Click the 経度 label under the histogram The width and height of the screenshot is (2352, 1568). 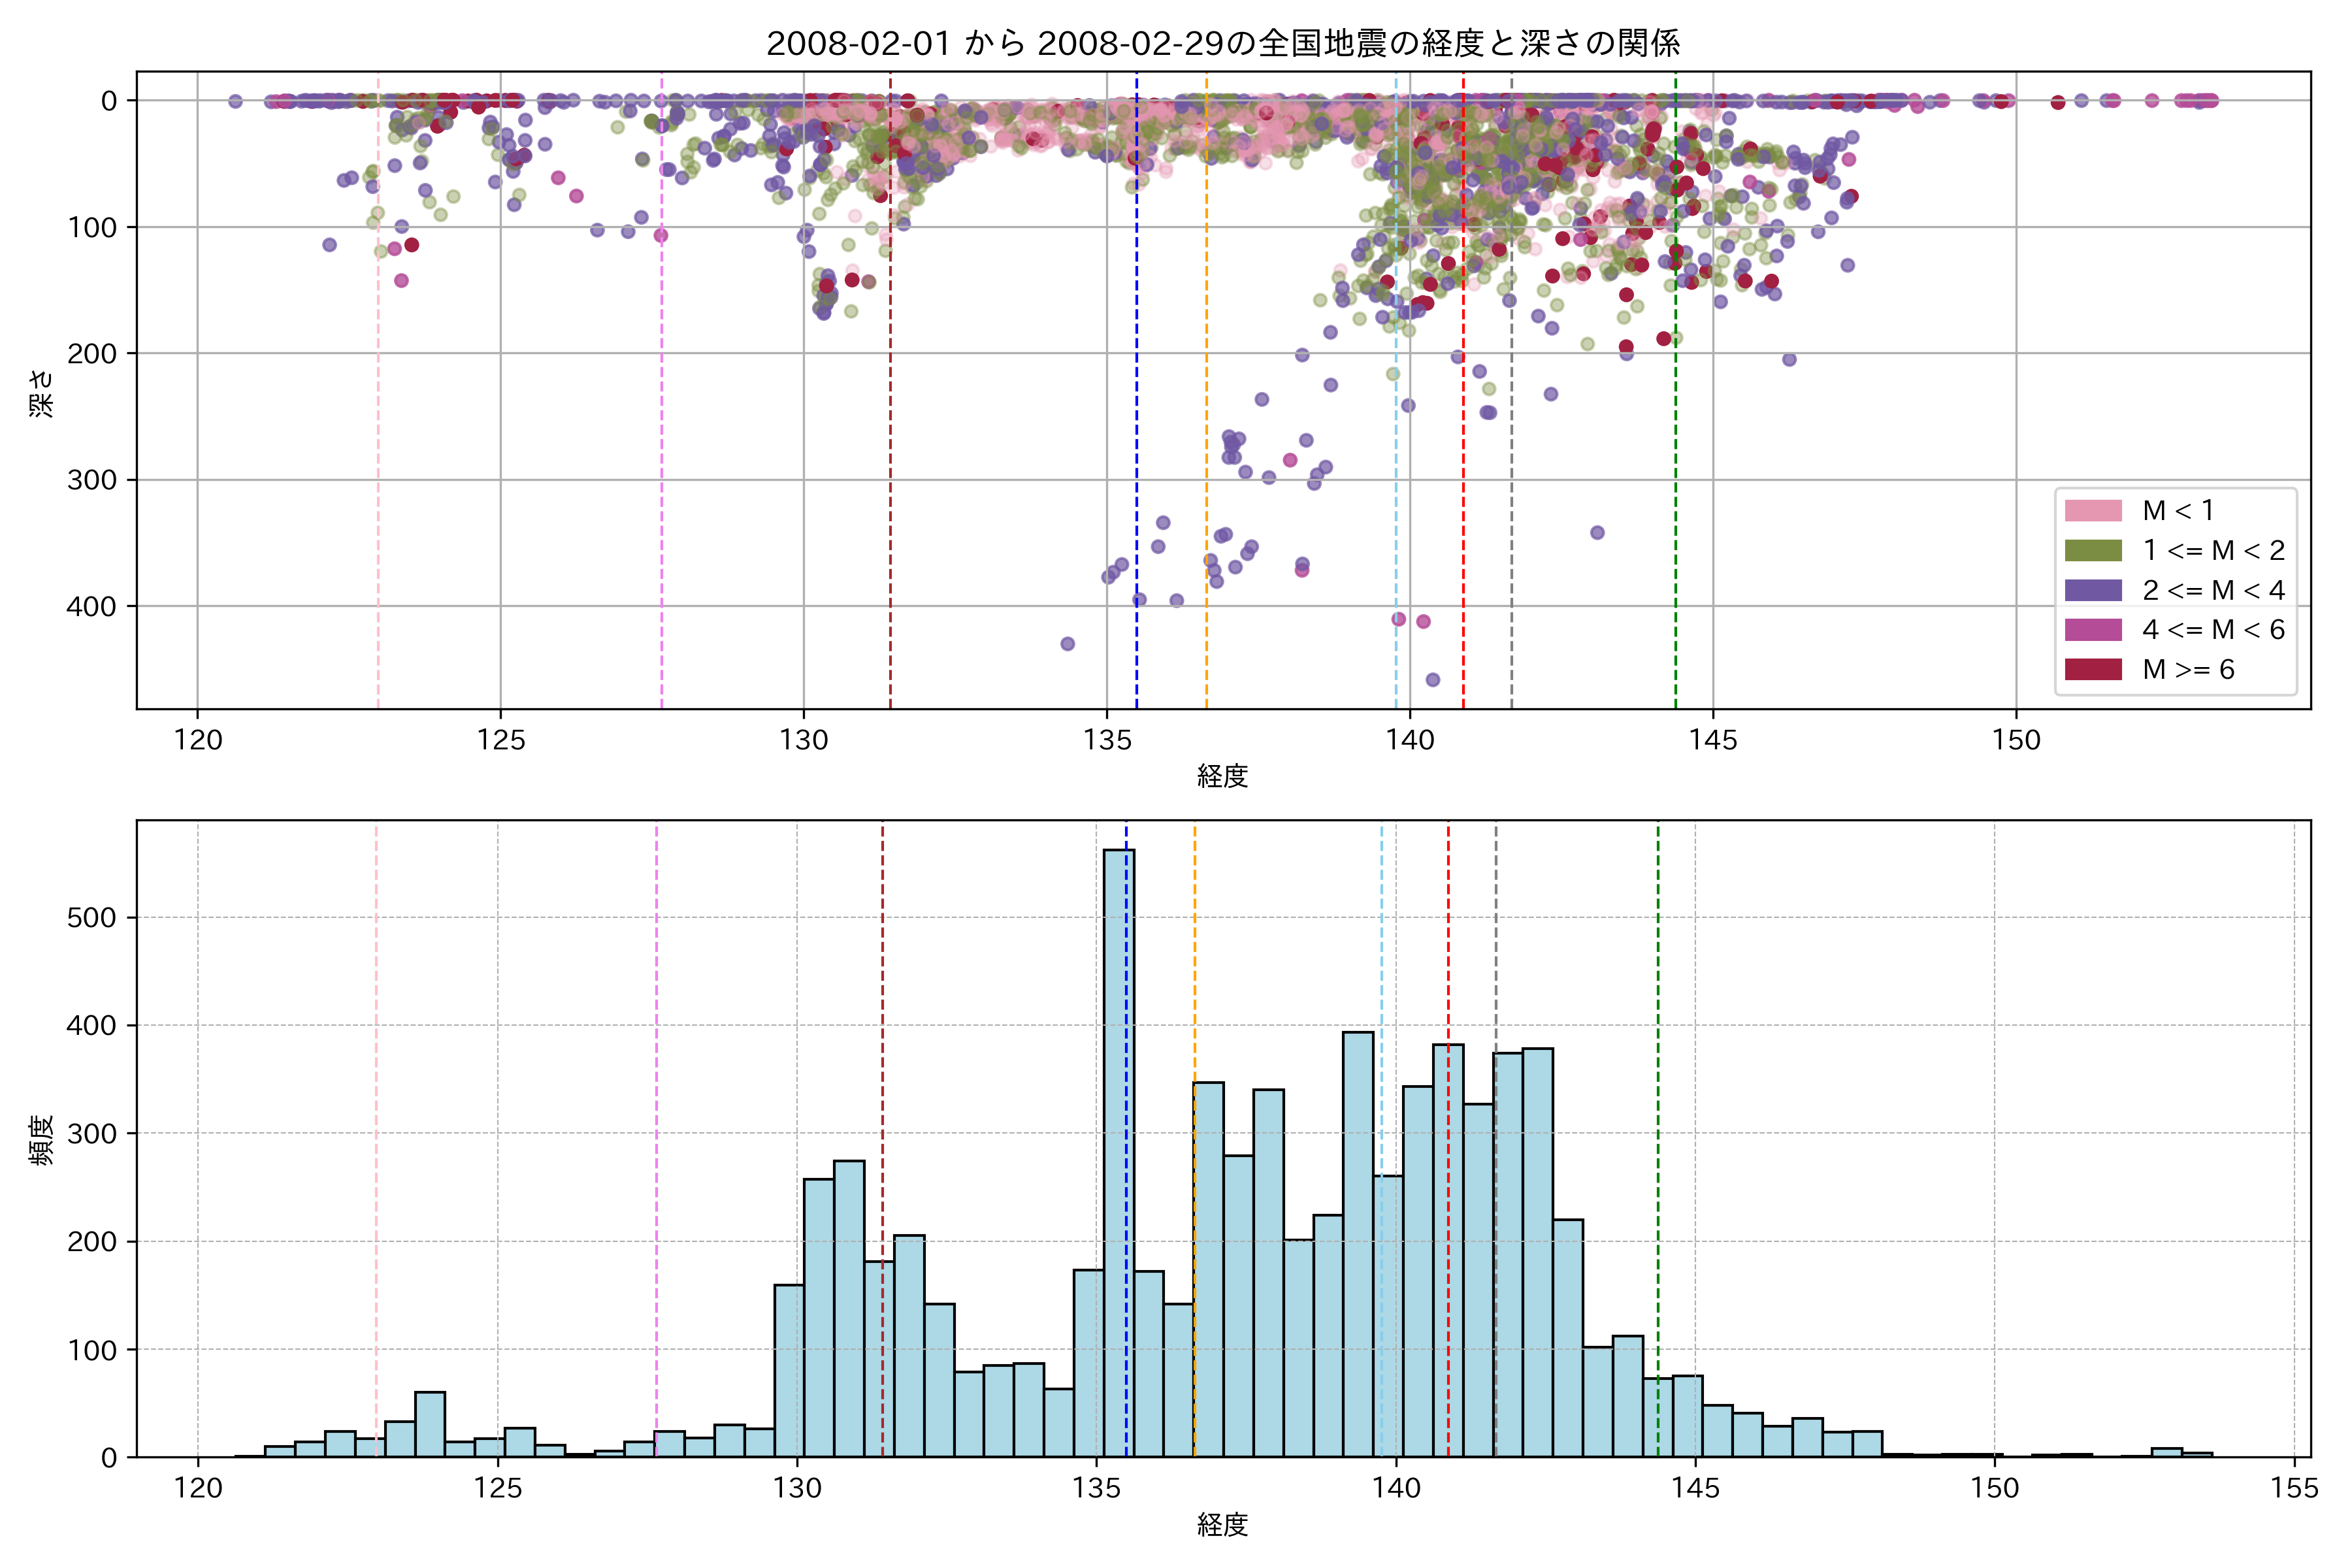[1222, 1524]
